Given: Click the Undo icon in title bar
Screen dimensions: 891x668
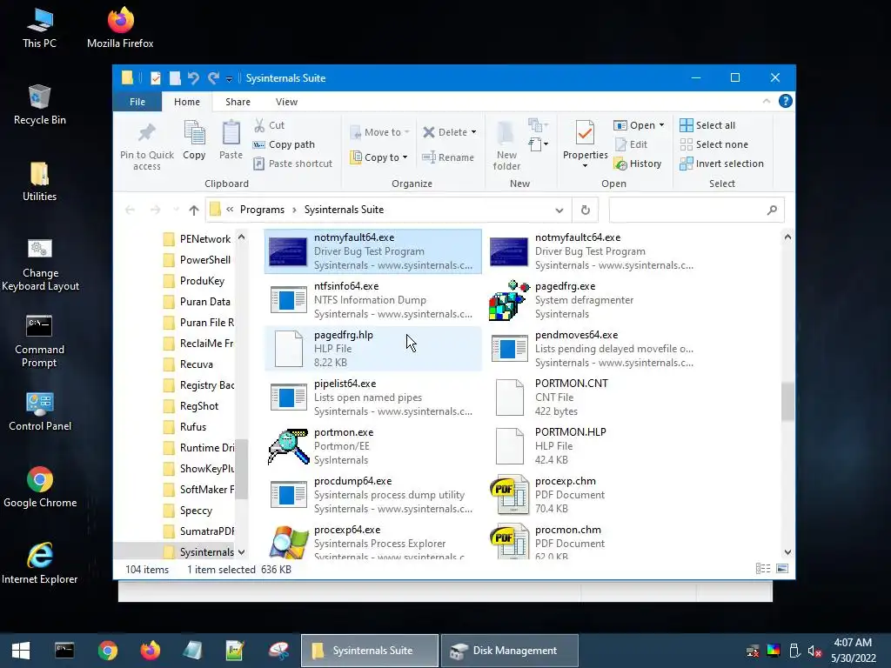Looking at the screenshot, I should coord(193,77).
